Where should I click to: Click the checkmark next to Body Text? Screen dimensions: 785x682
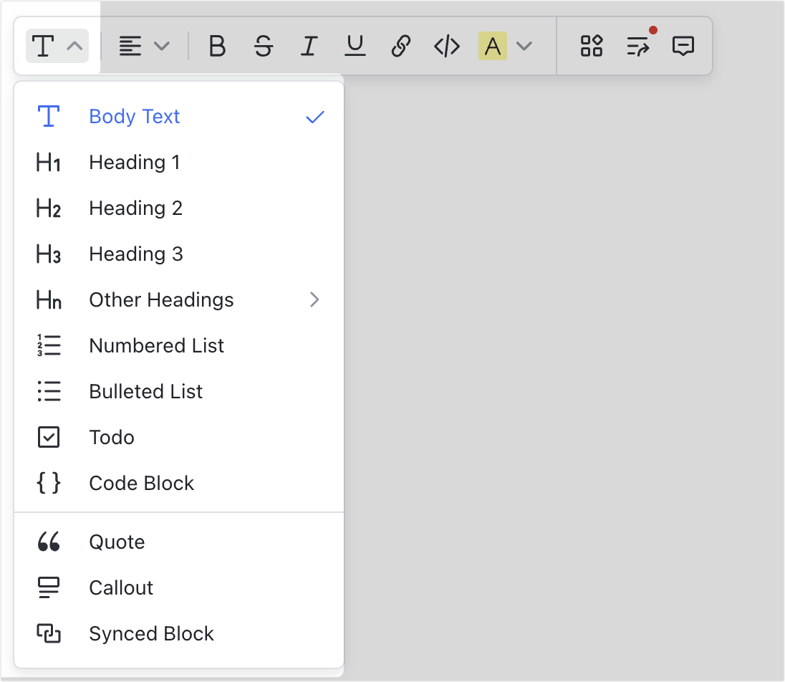pyautogui.click(x=314, y=116)
